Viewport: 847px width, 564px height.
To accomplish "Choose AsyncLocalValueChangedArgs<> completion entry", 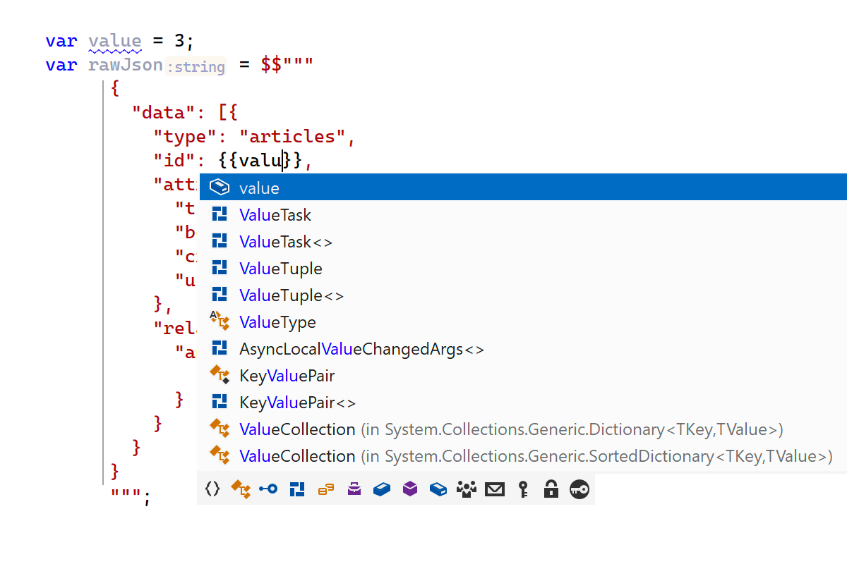I will [x=361, y=349].
